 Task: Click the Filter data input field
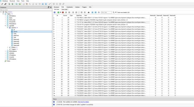106,12
